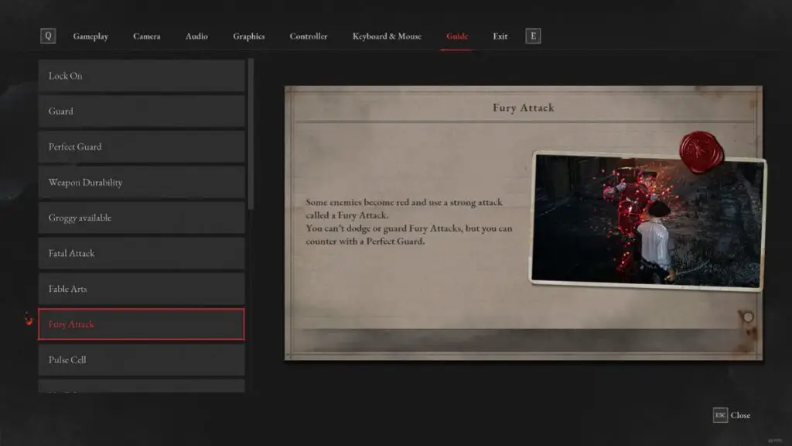Click the guide list scrollbar
792x446 pixels.
coord(251,134)
